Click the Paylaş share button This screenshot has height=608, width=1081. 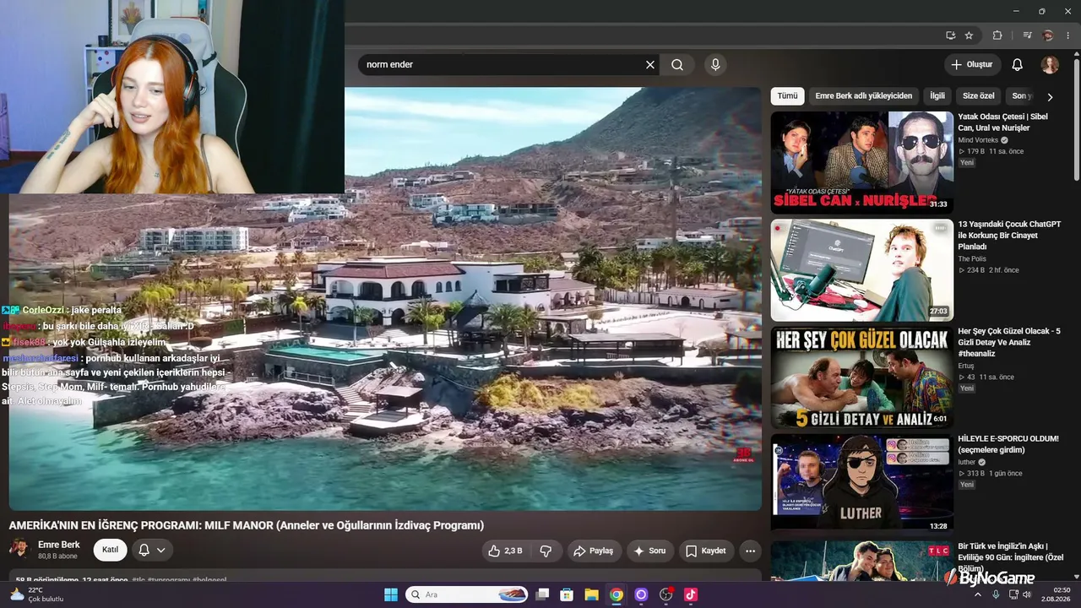pos(594,551)
